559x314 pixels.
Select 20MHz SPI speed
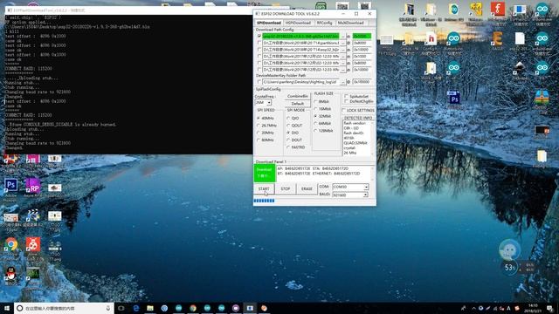[266, 133]
